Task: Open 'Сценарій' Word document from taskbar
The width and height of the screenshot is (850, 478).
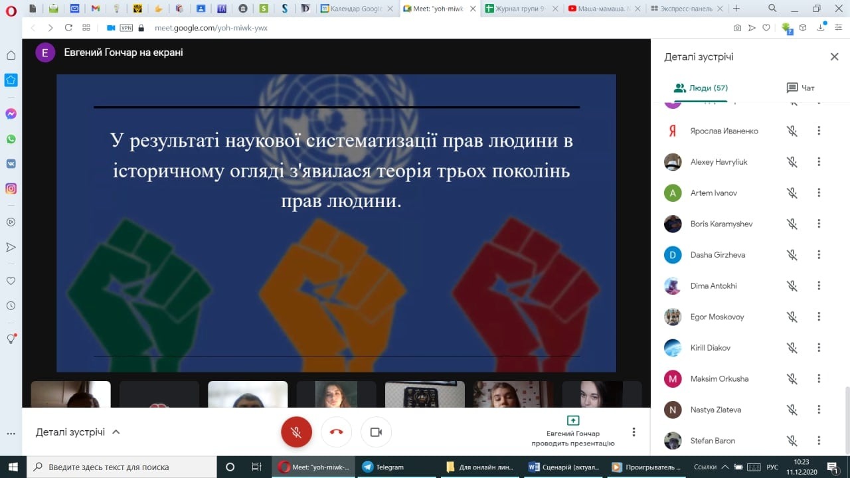Action: (x=564, y=467)
